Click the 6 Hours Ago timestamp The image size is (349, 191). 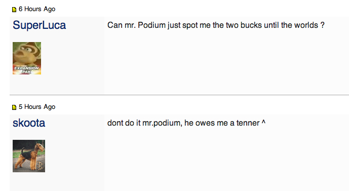pyautogui.click(x=37, y=9)
